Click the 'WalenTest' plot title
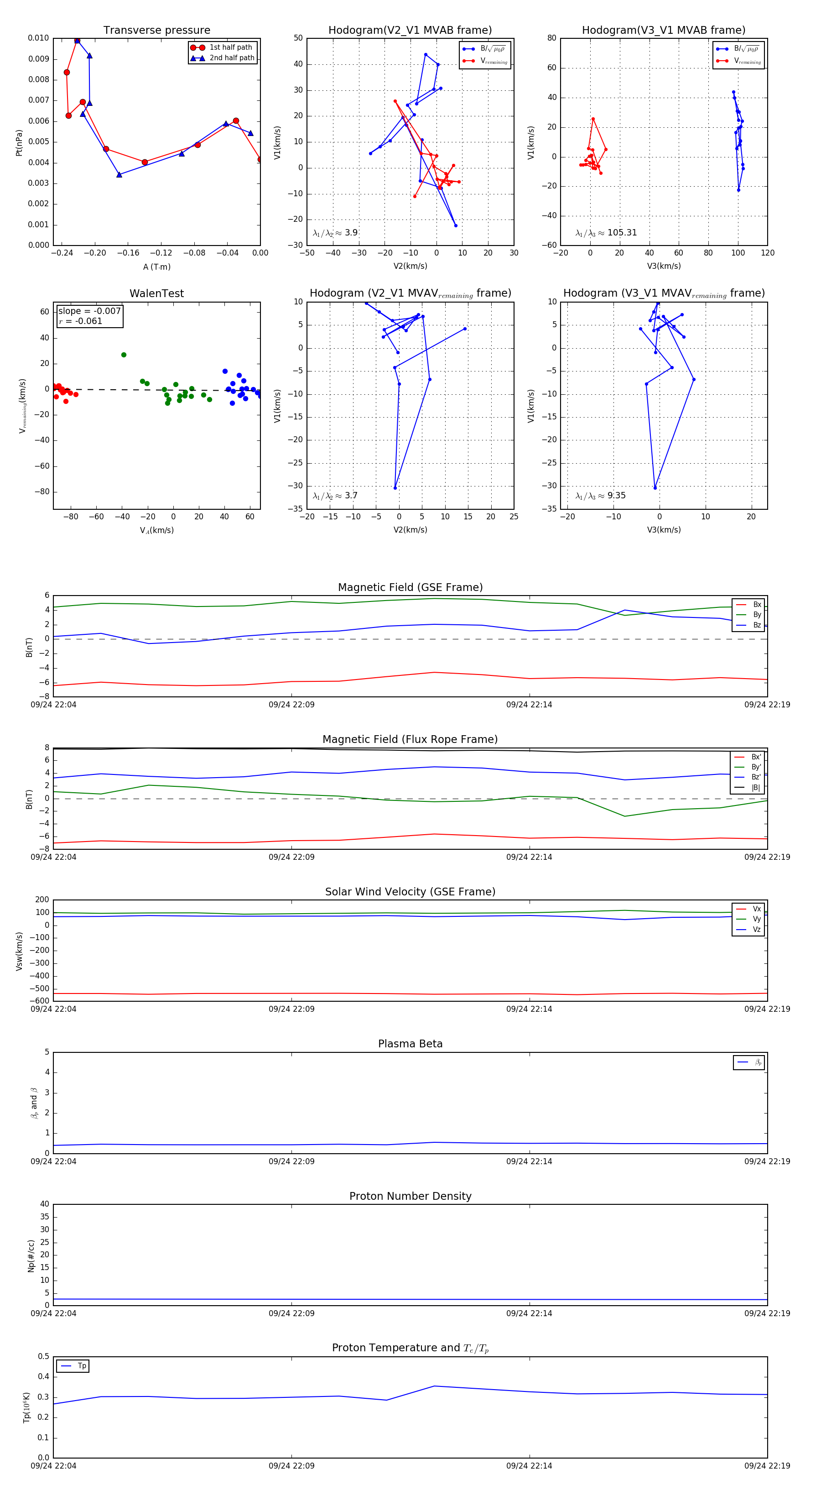821x1506 pixels. coord(156,293)
